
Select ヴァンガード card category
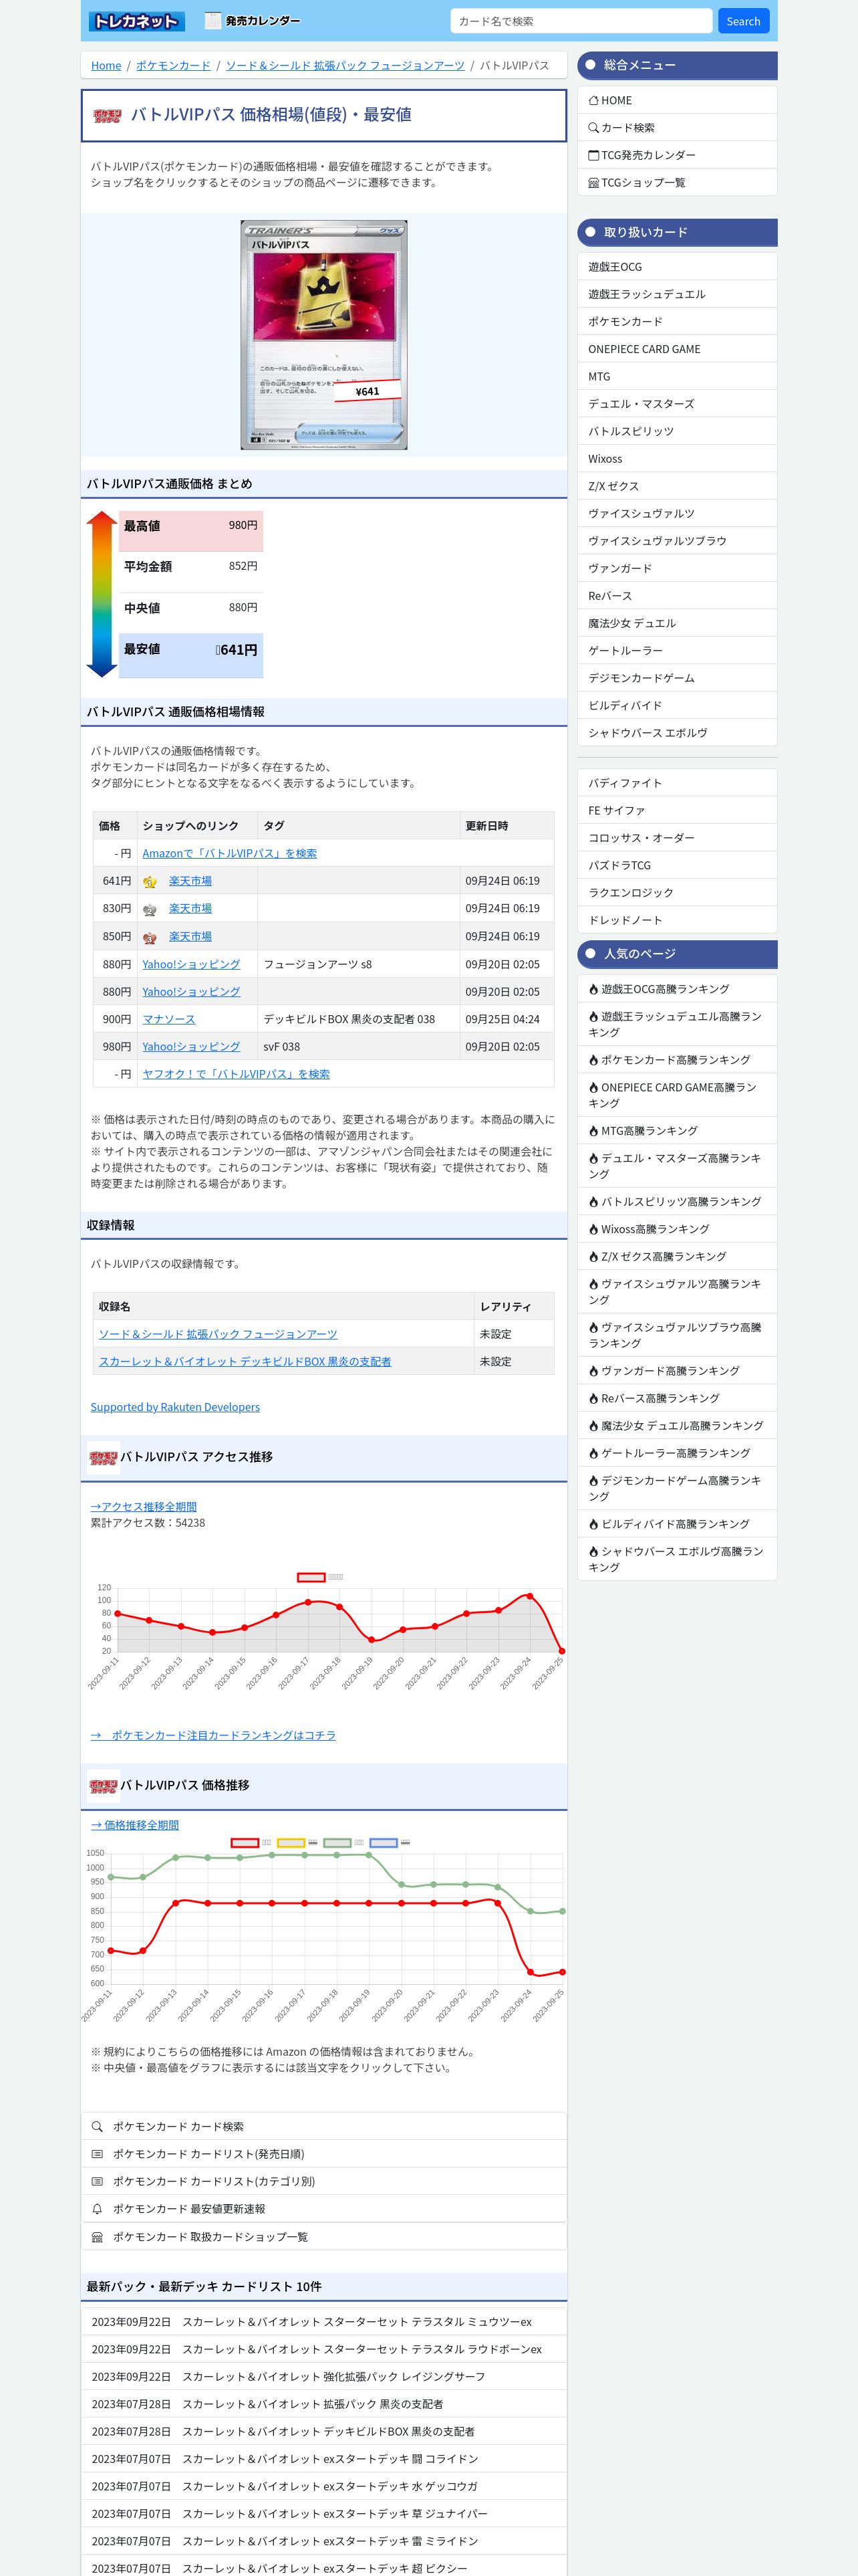(677, 568)
